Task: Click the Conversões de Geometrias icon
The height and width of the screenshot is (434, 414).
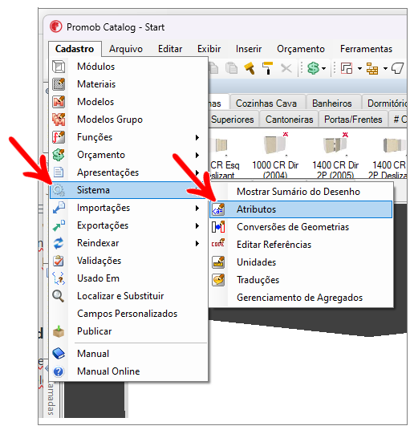Action: [x=218, y=227]
